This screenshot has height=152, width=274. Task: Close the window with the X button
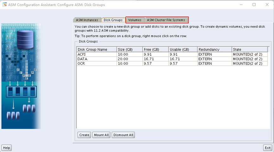[267, 4]
